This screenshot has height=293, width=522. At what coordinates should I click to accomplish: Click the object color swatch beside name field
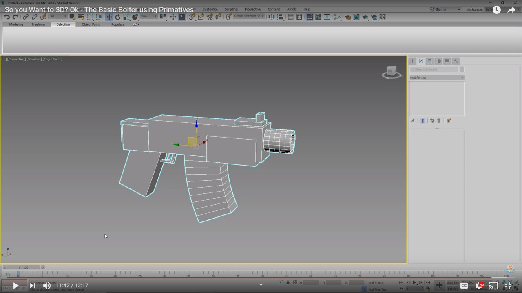[462, 70]
